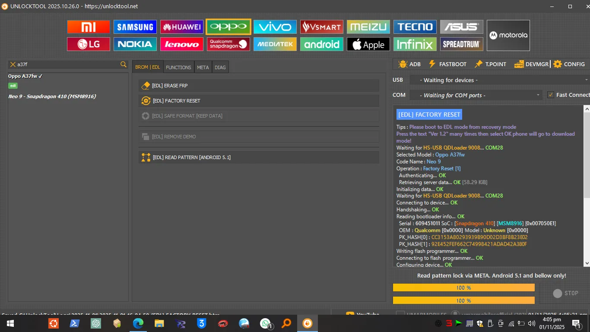Open the Samsung brand section
Screen dimensions: 590x332
[x=135, y=27]
